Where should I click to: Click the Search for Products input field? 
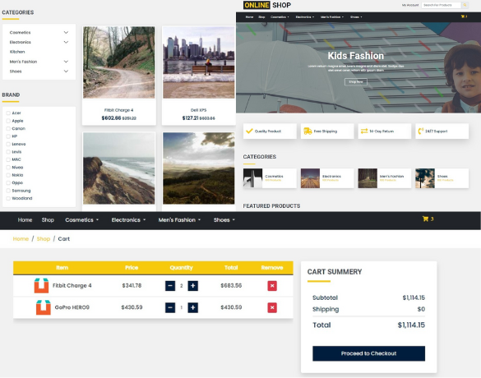coord(441,5)
